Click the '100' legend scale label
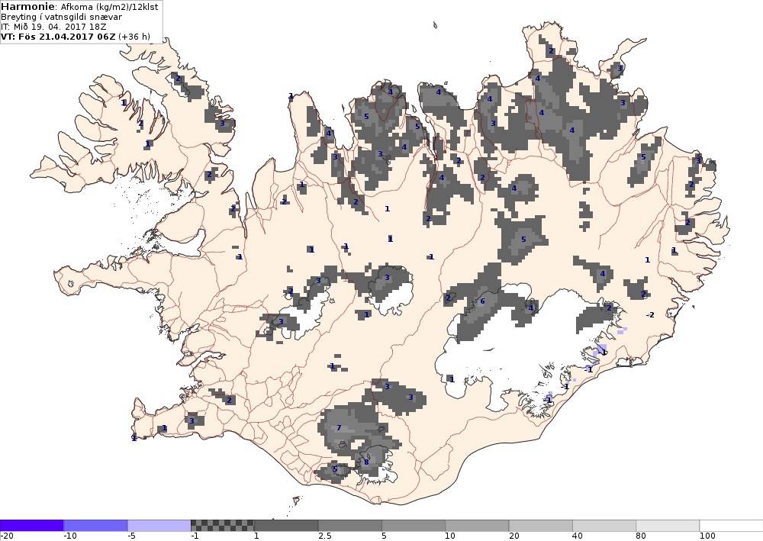The height and width of the screenshot is (541, 763). [x=706, y=536]
